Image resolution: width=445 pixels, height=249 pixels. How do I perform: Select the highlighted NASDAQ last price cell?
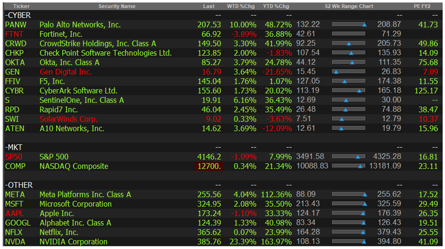(208, 166)
